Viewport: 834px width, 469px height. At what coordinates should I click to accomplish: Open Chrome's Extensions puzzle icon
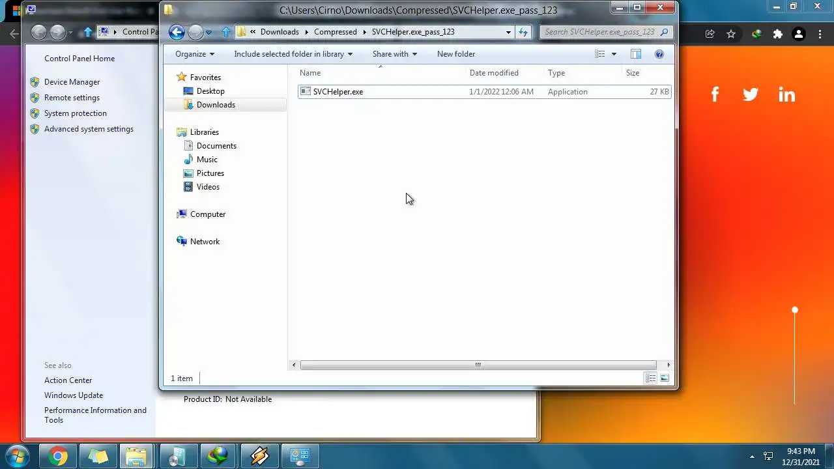pyautogui.click(x=777, y=34)
